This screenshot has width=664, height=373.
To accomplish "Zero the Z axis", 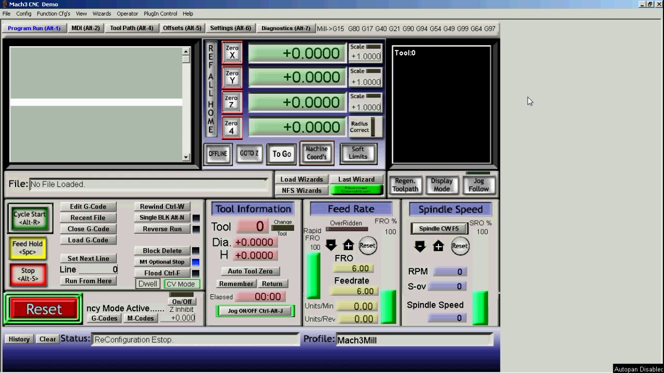I will [x=232, y=102].
